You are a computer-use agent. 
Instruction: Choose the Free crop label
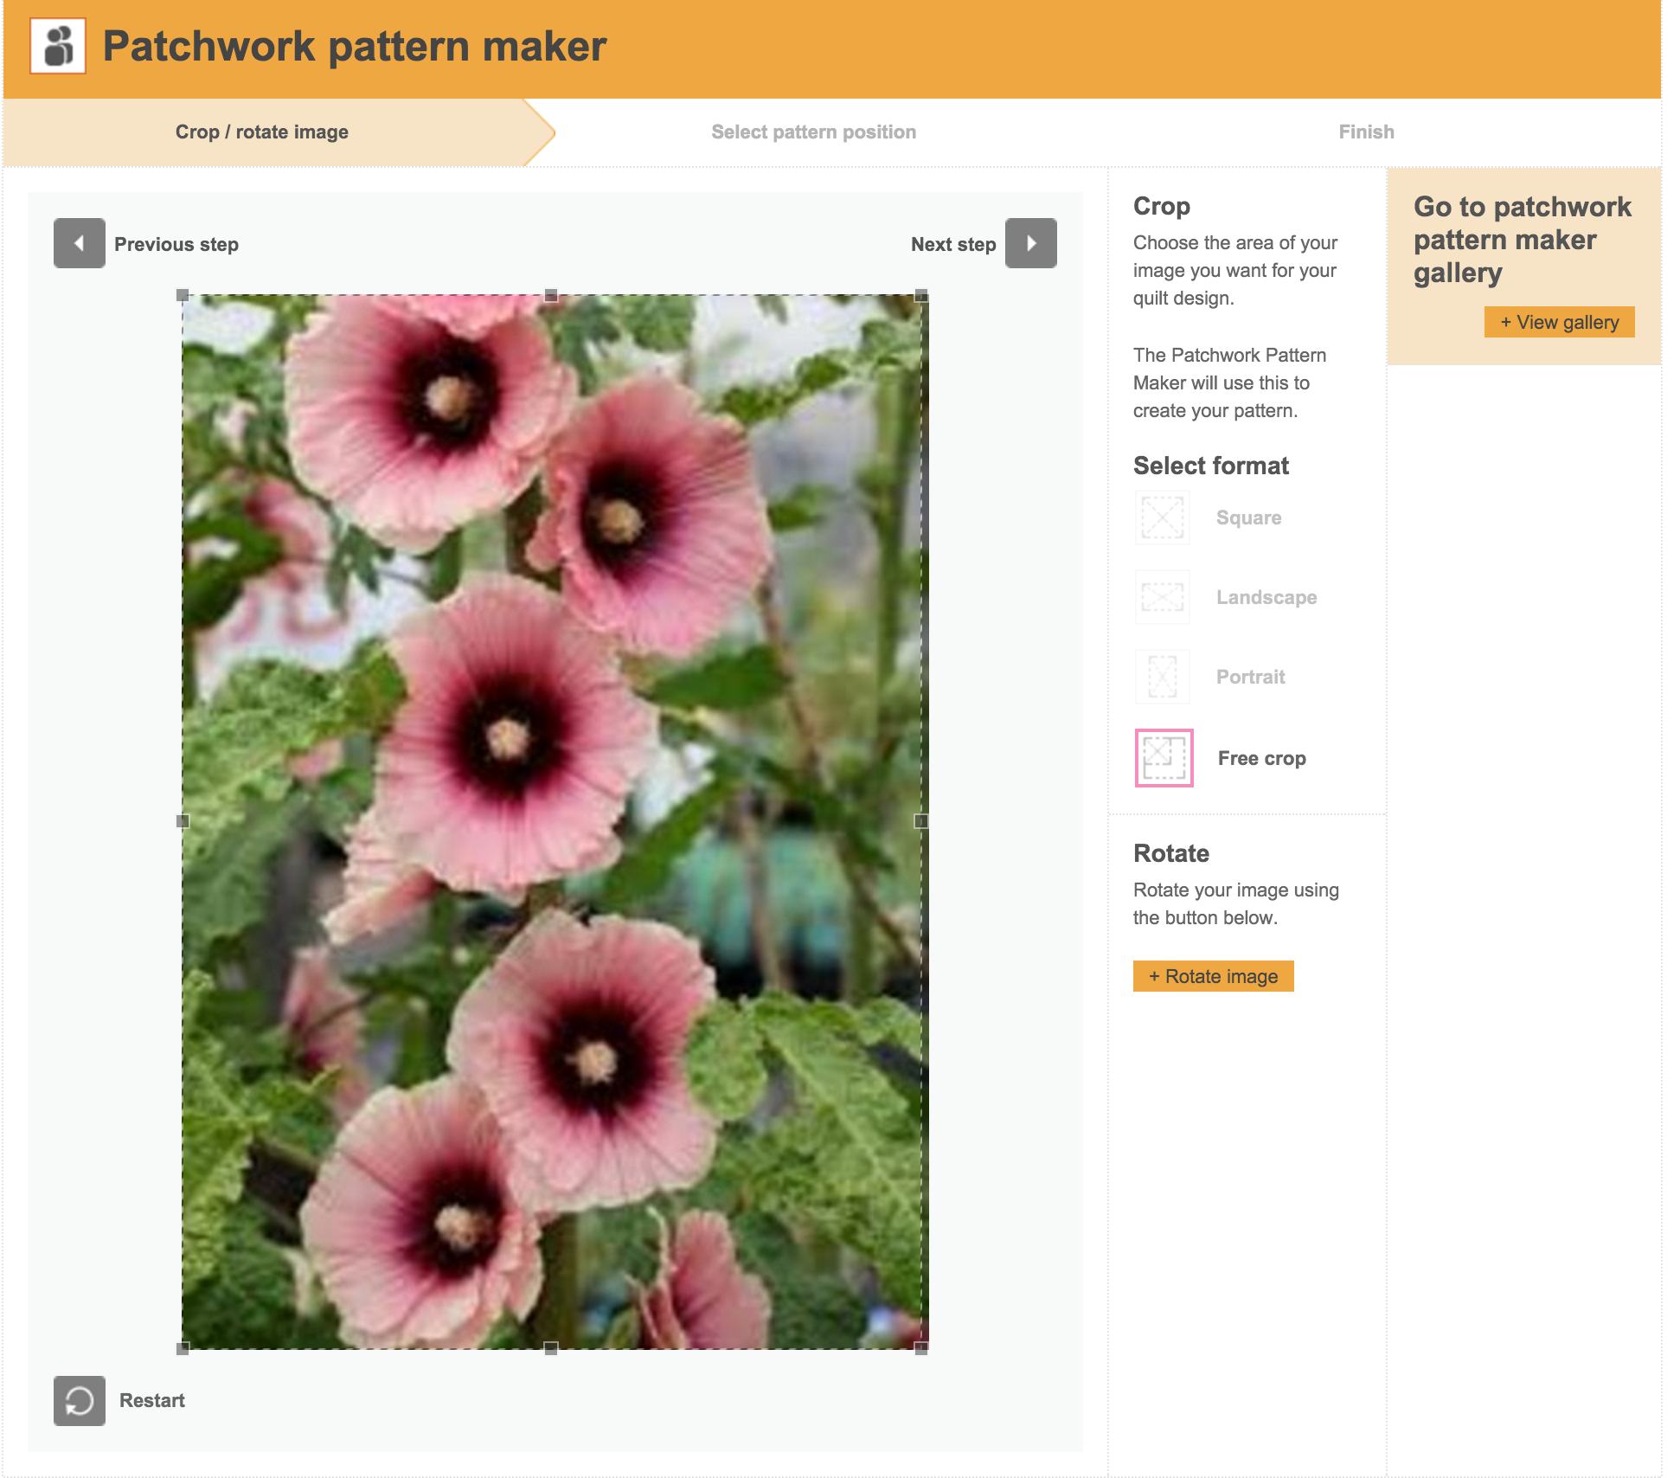coord(1261,758)
